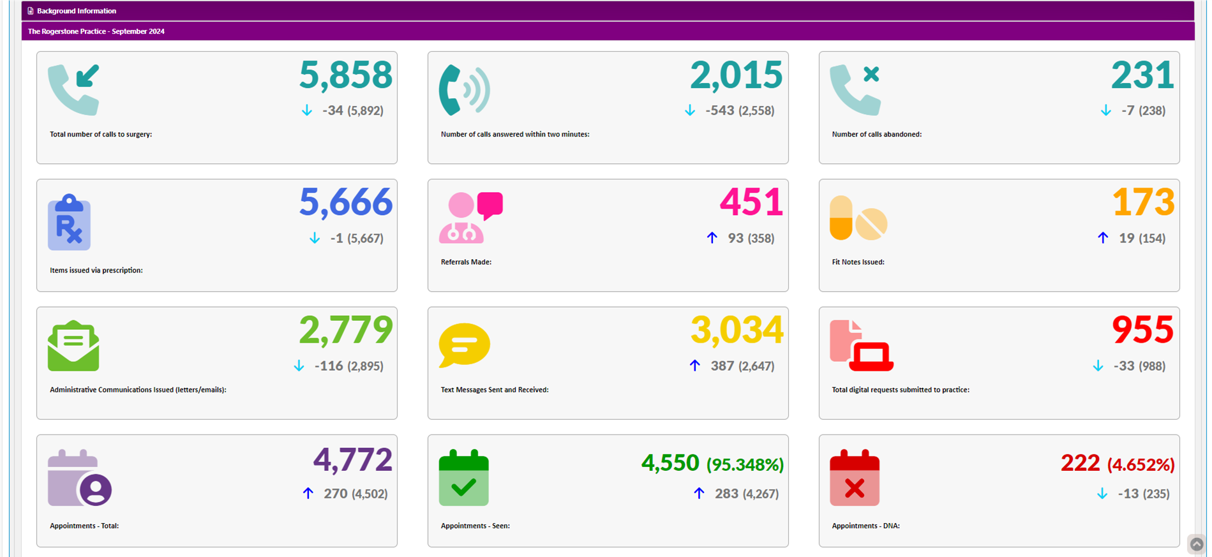1212x557 pixels.
Task: Click 'Administrative Communications Issued (letters/emails):' label
Action: point(138,390)
